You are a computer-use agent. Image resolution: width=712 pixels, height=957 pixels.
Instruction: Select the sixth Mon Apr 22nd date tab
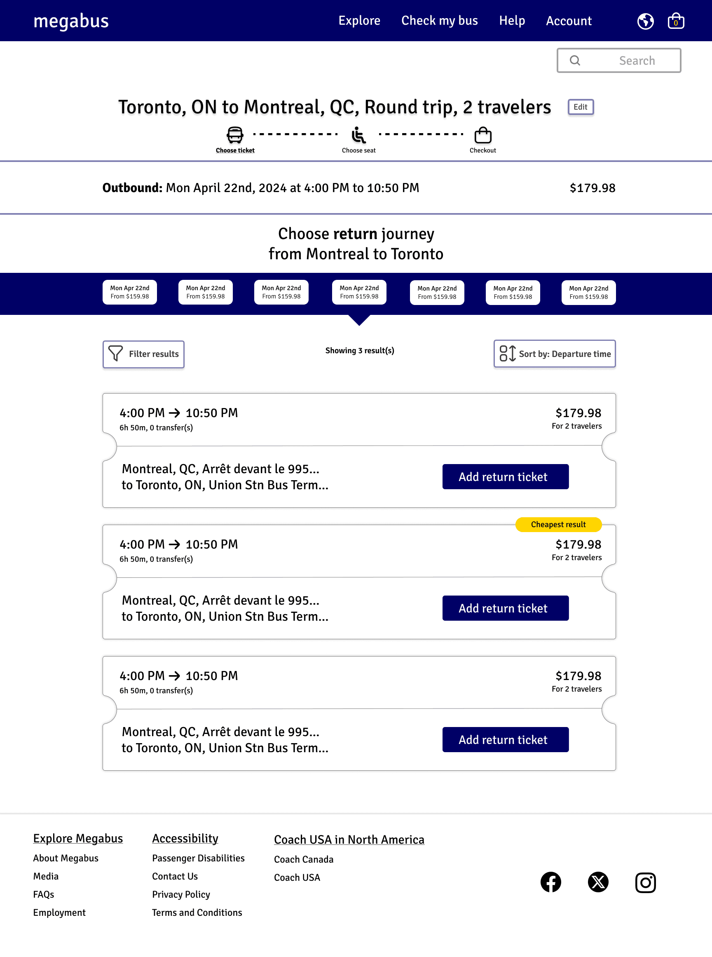click(x=513, y=293)
